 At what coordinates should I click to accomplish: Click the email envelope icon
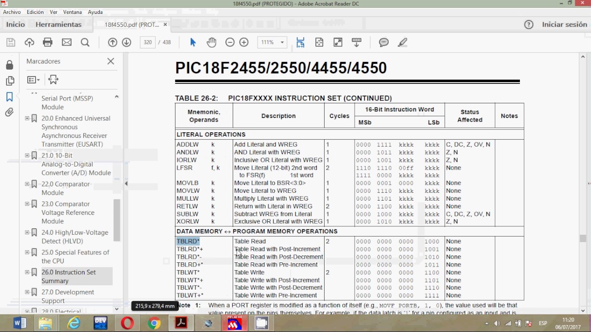66,42
